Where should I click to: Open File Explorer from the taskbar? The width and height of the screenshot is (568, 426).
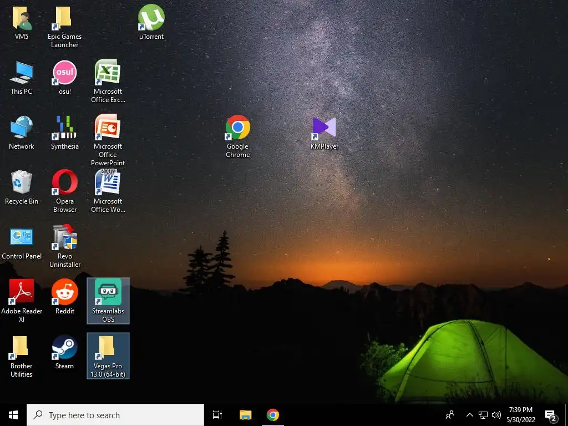tap(245, 415)
